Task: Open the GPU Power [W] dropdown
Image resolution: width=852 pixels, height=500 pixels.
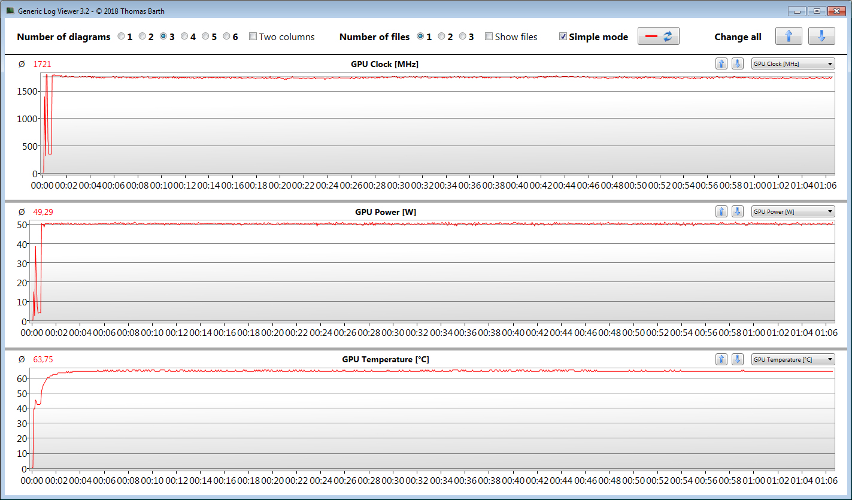Action: pyautogui.click(x=793, y=211)
